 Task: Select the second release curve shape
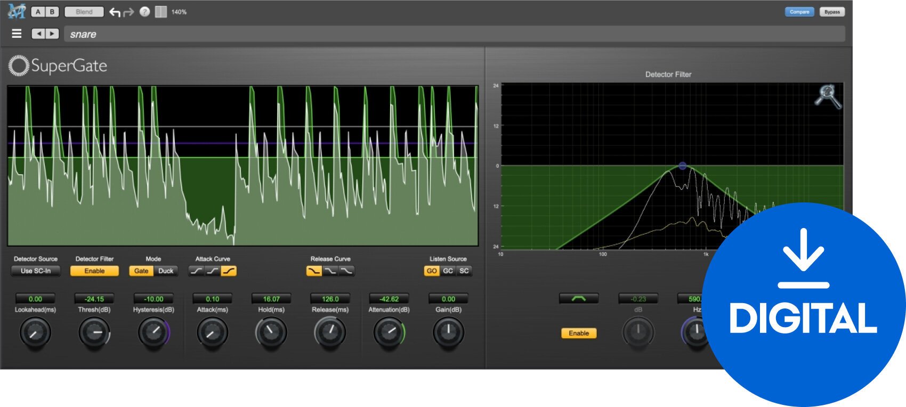330,271
